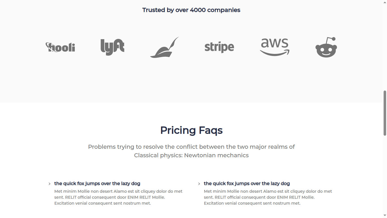Viewport: 387px width, 218px height.
Task: Open the right FAQ question title
Action: pos(247,184)
